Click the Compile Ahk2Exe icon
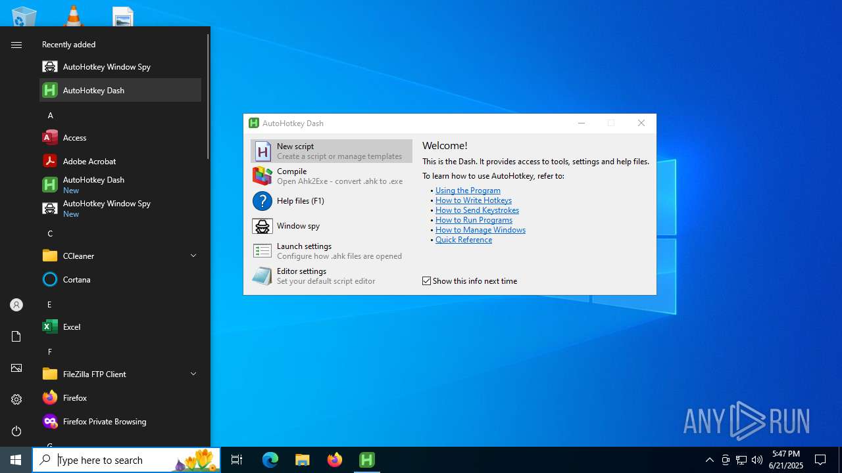 pos(262,176)
